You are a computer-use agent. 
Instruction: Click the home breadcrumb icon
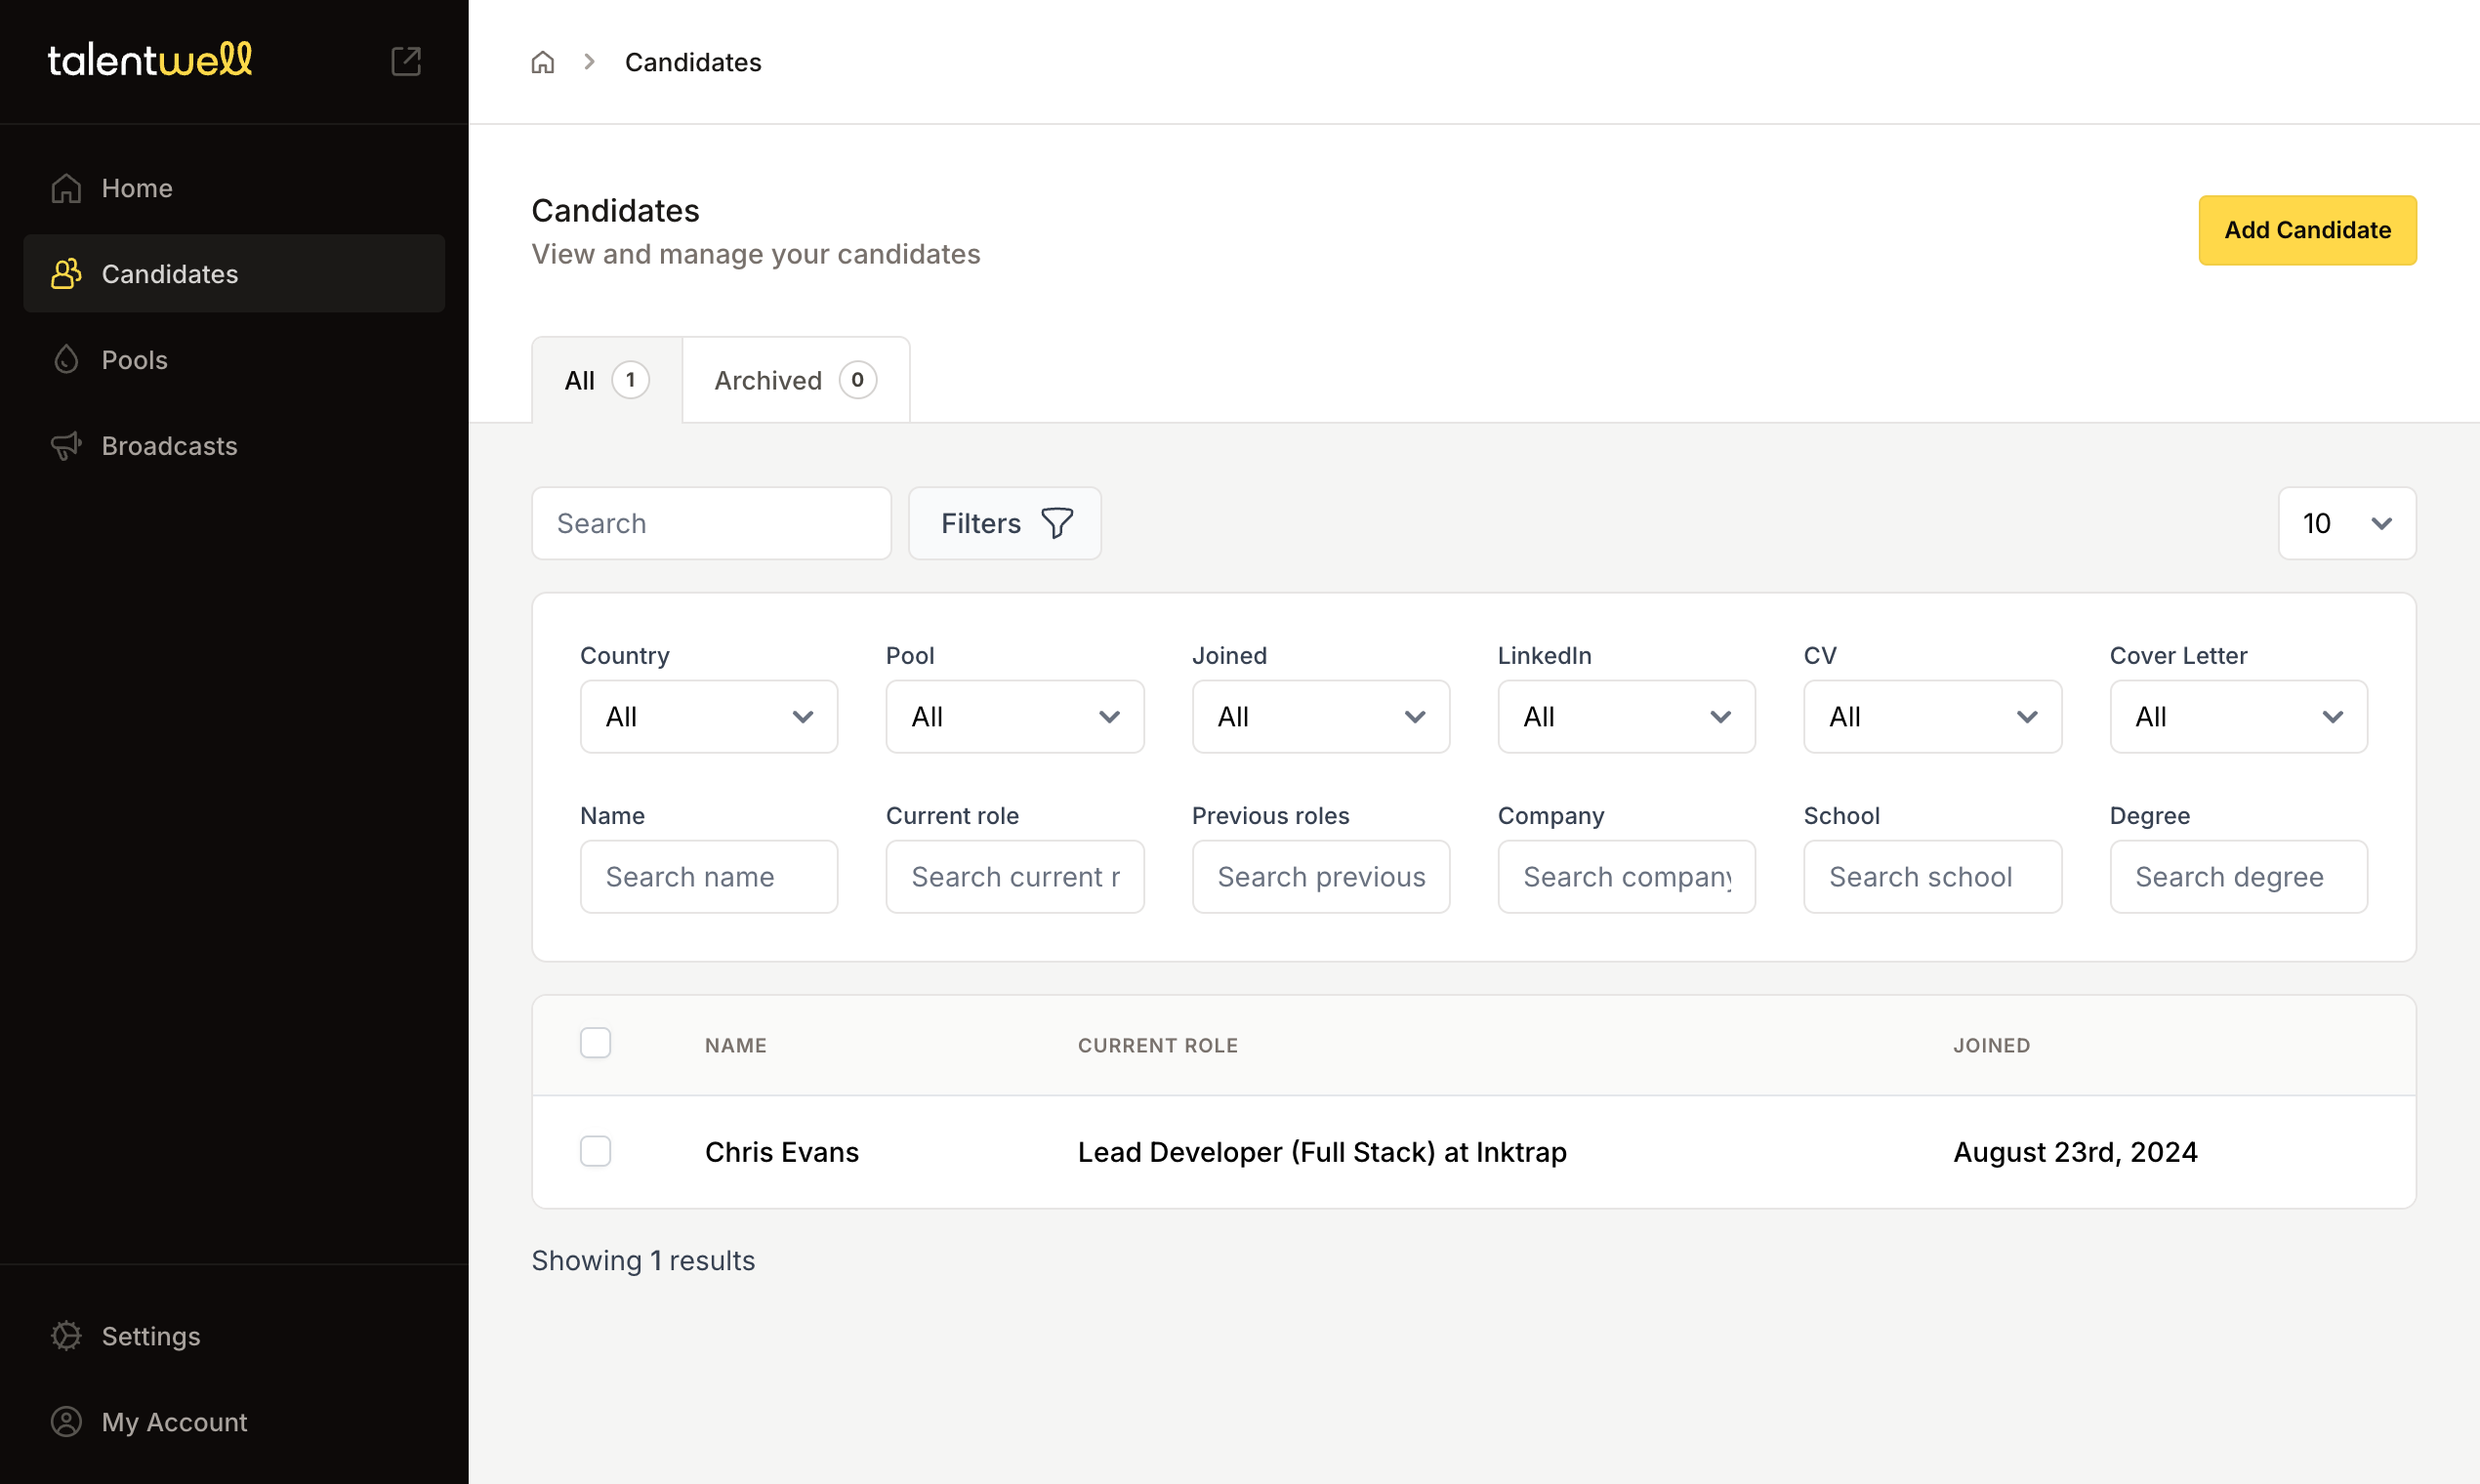click(542, 62)
